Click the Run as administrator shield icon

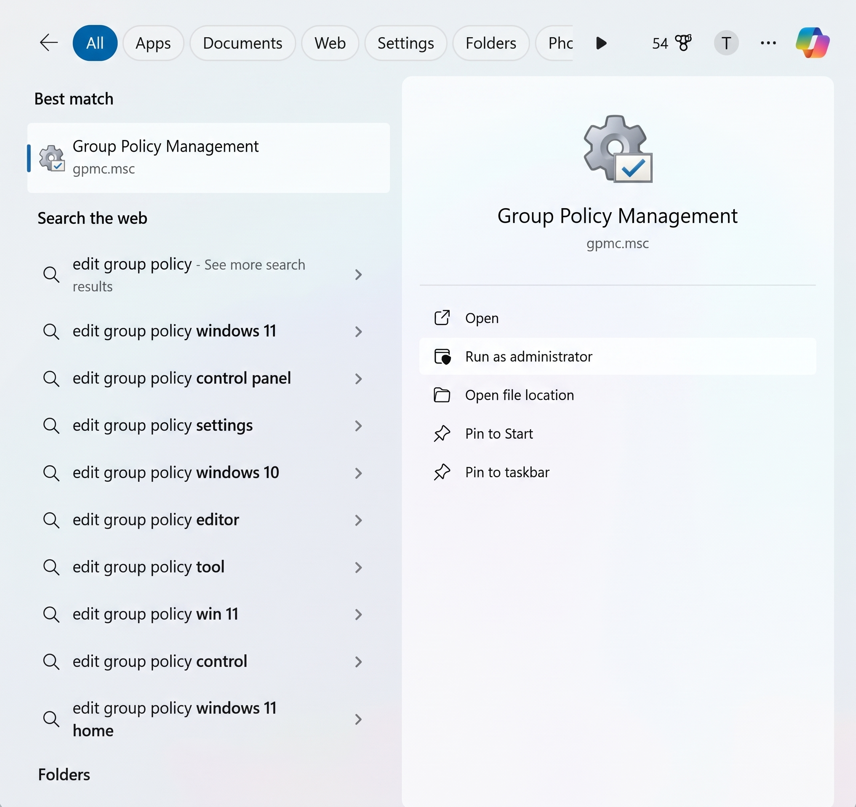[x=442, y=357]
